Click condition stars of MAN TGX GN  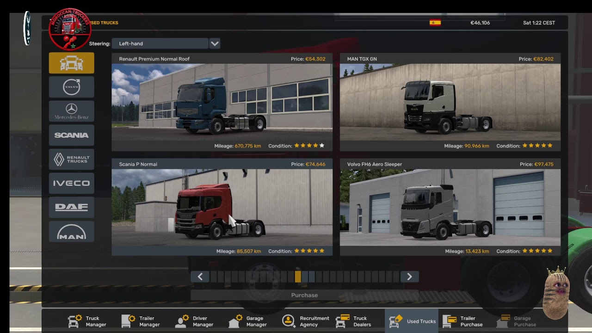[x=537, y=146]
